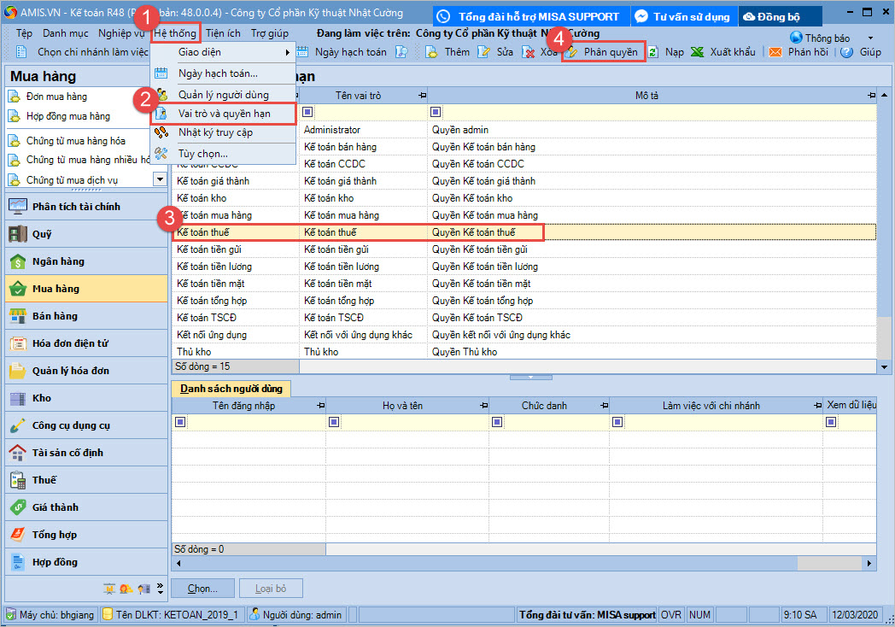Click the filter operator box under Mô tả
Screen dimensions: 895x627
(436, 112)
